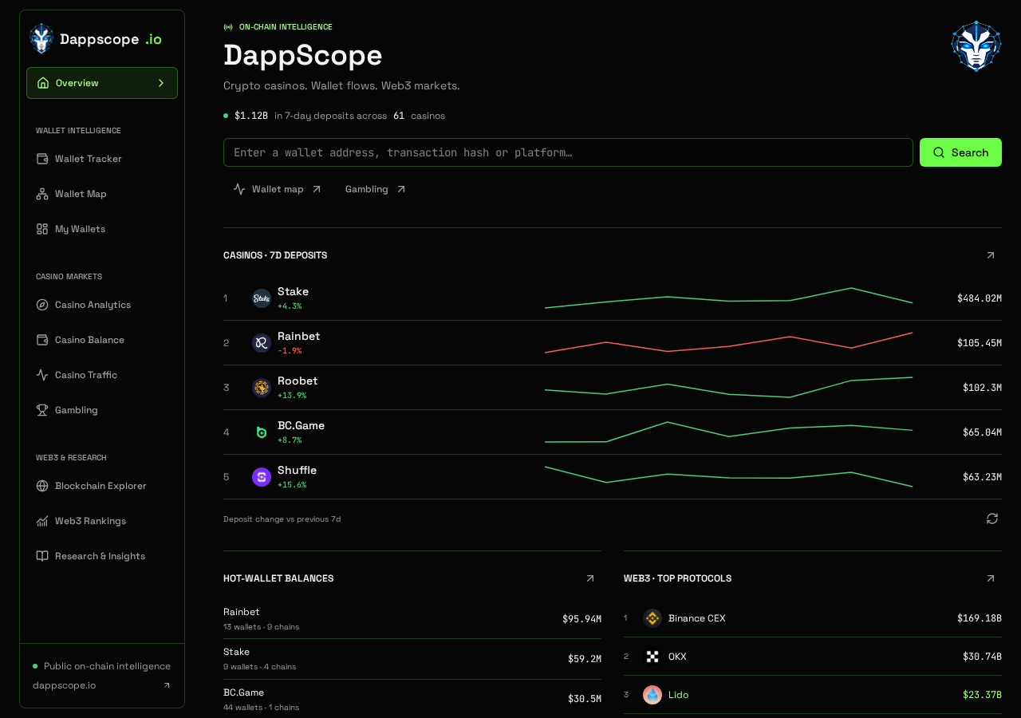Select the sidebar Gambling item
Image resolution: width=1021 pixels, height=718 pixels.
point(102,410)
